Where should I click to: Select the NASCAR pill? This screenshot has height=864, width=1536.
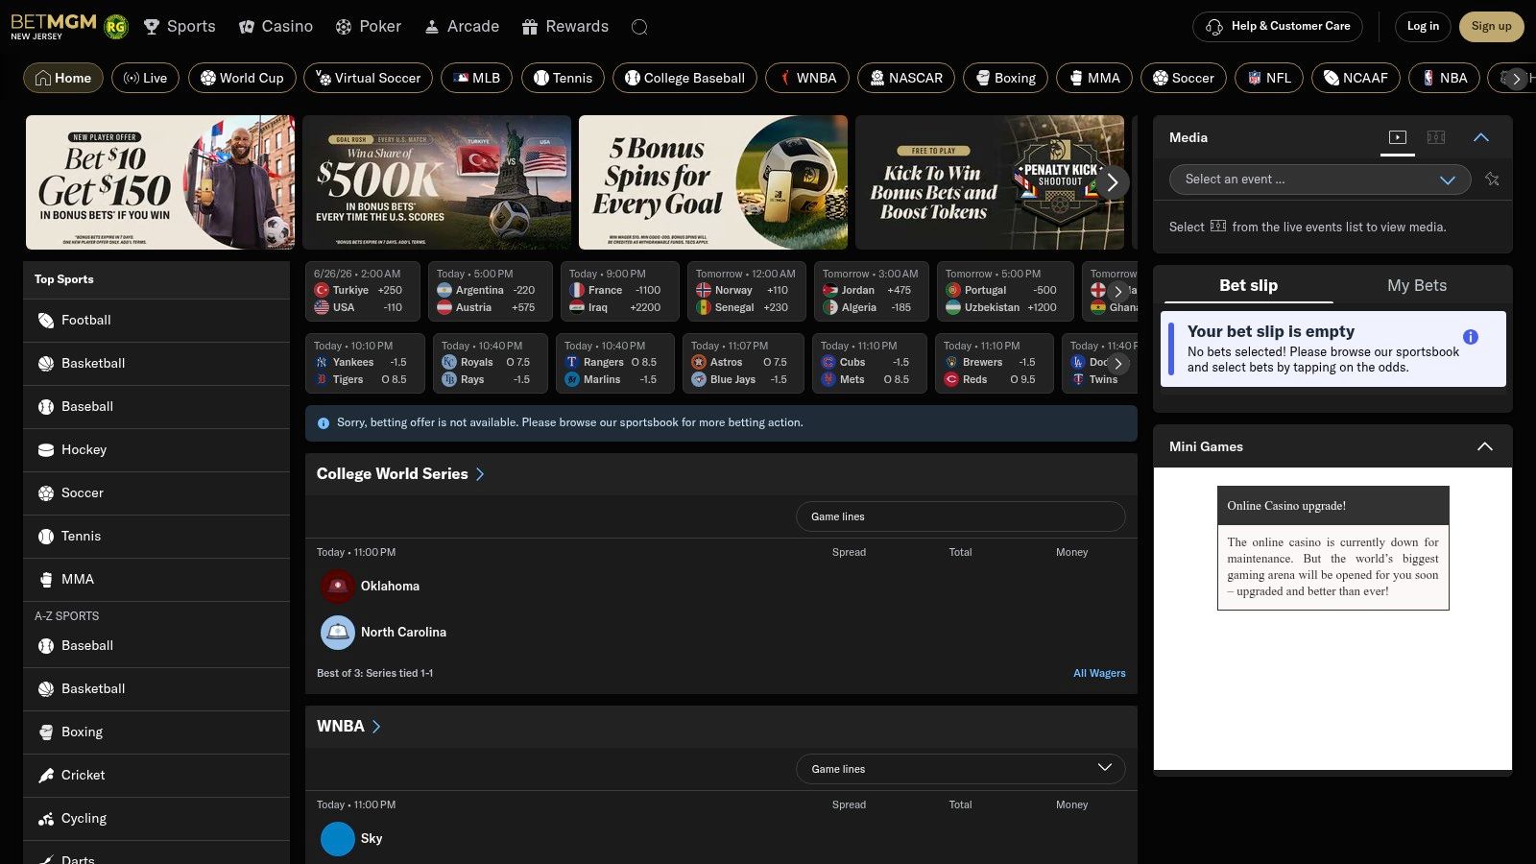906,78
